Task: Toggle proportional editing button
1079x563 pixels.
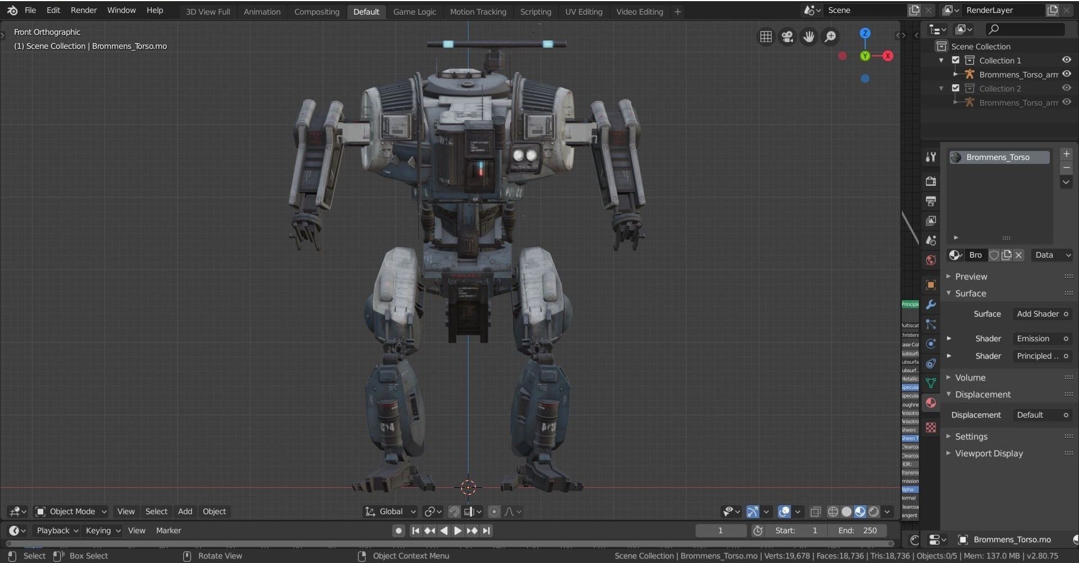Action: (494, 511)
